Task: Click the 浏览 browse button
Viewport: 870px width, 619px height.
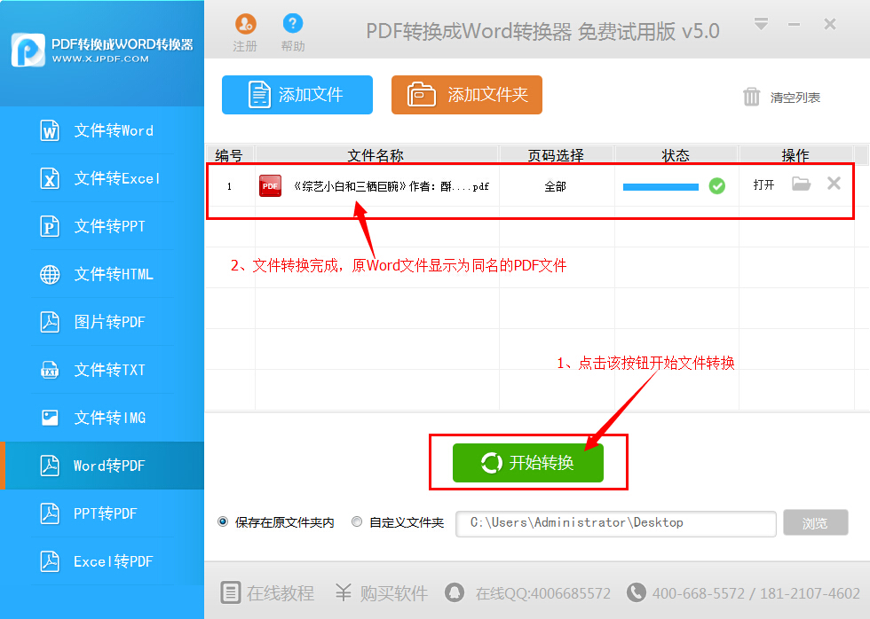Action: tap(816, 522)
